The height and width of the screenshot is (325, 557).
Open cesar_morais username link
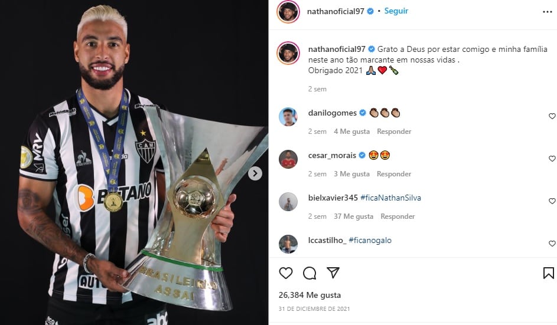click(332, 155)
